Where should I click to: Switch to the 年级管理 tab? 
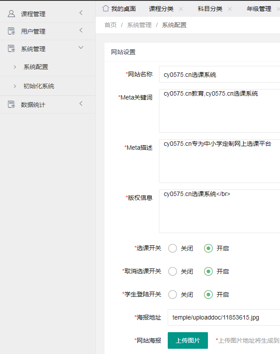[259, 9]
